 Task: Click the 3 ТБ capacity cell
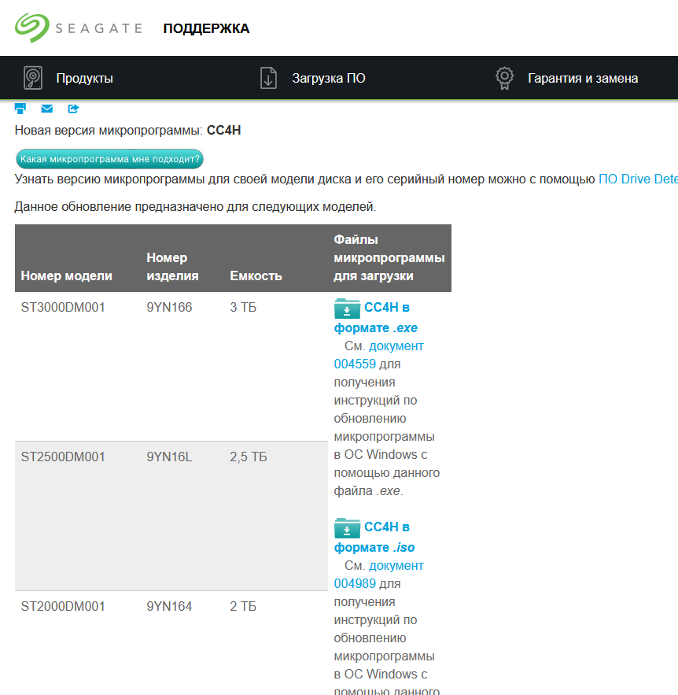[243, 307]
